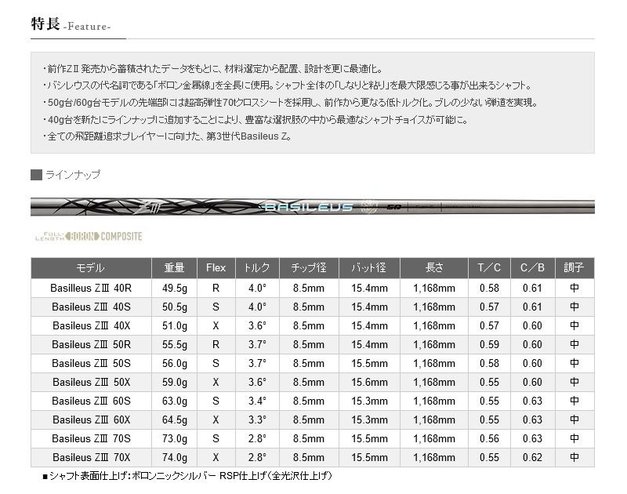Select the Basileus ZIII 70S model cell
Image resolution: width=627 pixels, height=494 pixels.
91,438
